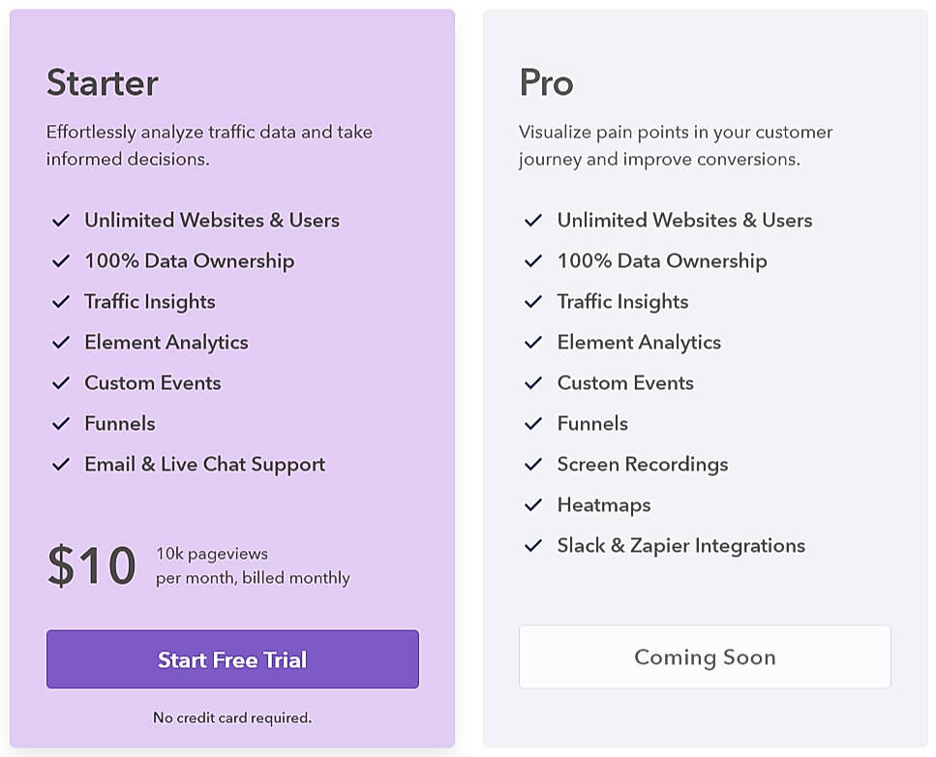The image size is (936, 757).
Task: Click the Pro plan description paragraph
Action: 676,145
